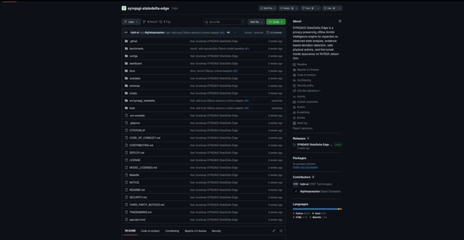The image size is (464, 240).
Task: Click the dashboard folder icon
Action: coord(126,63)
